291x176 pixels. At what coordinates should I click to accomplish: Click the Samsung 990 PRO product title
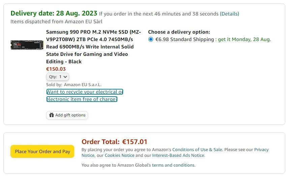pos(93,47)
